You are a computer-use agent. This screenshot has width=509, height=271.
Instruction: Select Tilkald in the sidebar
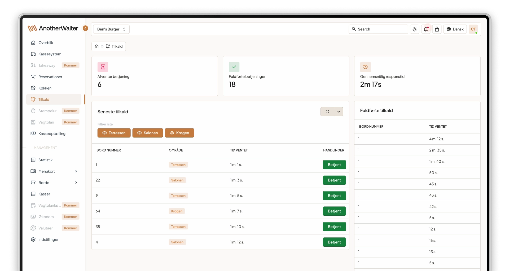click(54, 100)
